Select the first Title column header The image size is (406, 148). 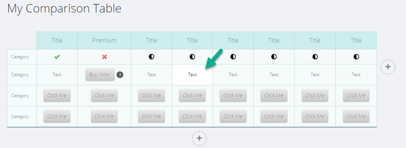tap(57, 41)
